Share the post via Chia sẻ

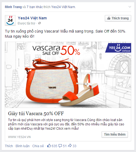(38, 146)
